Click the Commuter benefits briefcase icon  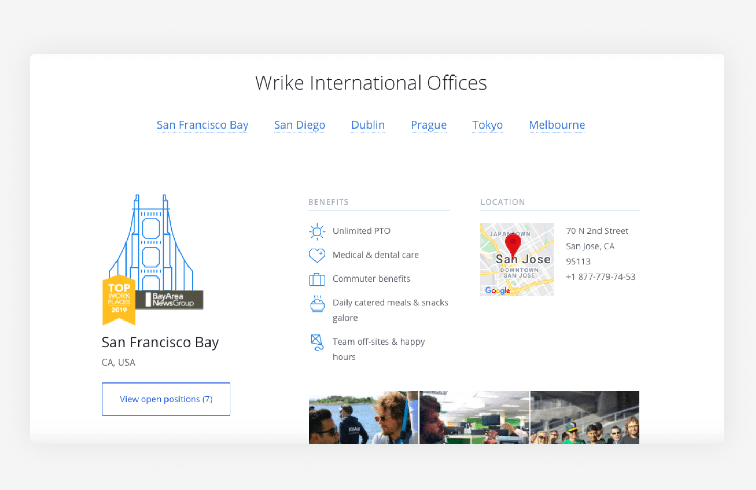(317, 279)
